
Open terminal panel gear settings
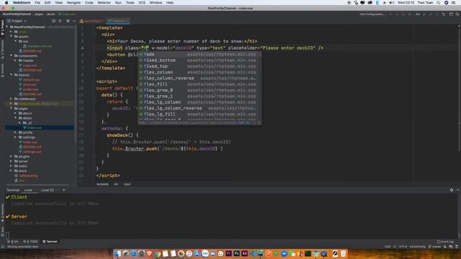pyautogui.click(x=452, y=190)
